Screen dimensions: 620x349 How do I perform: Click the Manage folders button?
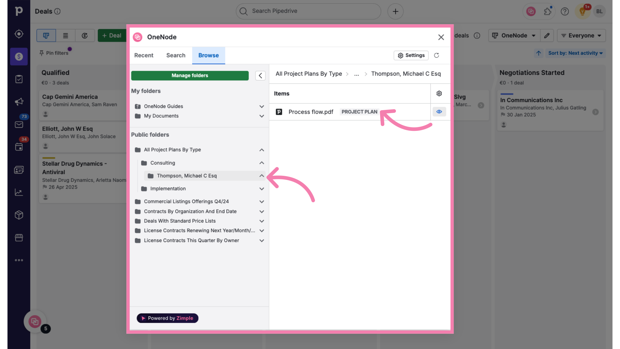[x=190, y=75]
